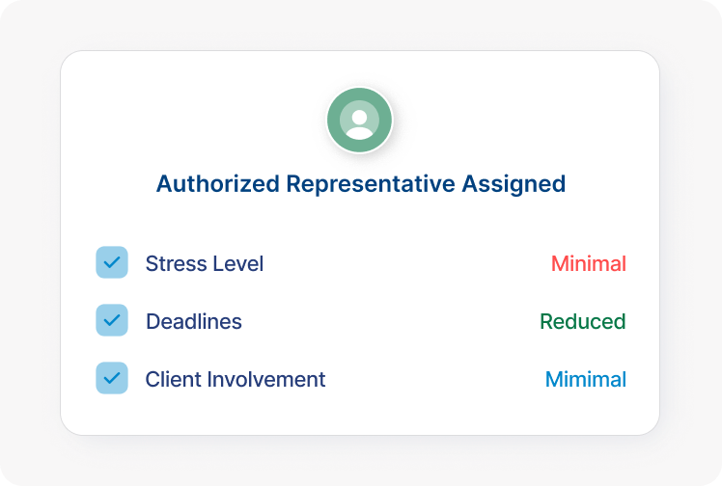This screenshot has width=722, height=486.
Task: Click the green representative avatar icon
Action: 360,121
